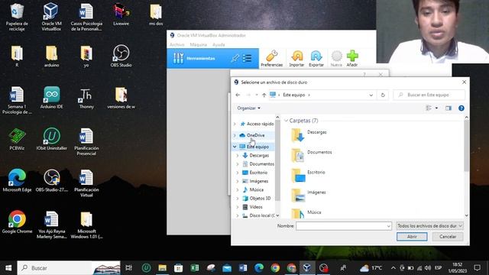
Task: Open Papelera de reciclaje on desktop
Action: pos(17,17)
